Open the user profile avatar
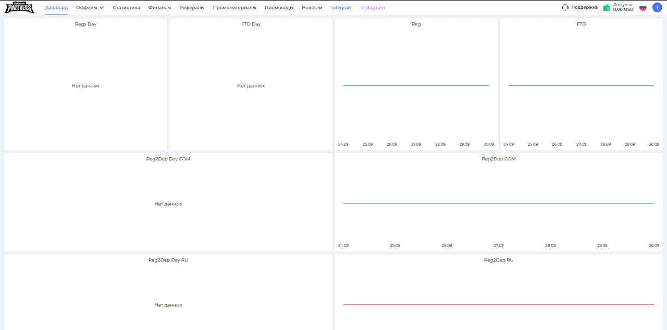Viewport: 667px width, 330px height. coord(657,7)
